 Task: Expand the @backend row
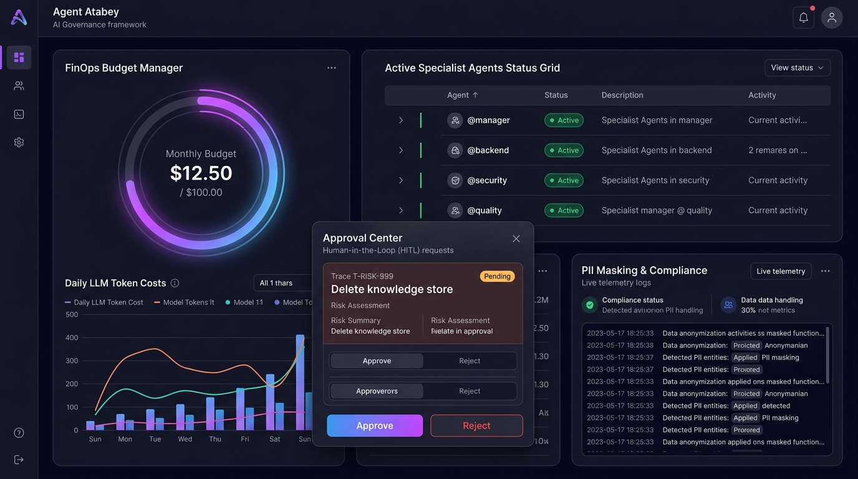tap(401, 150)
